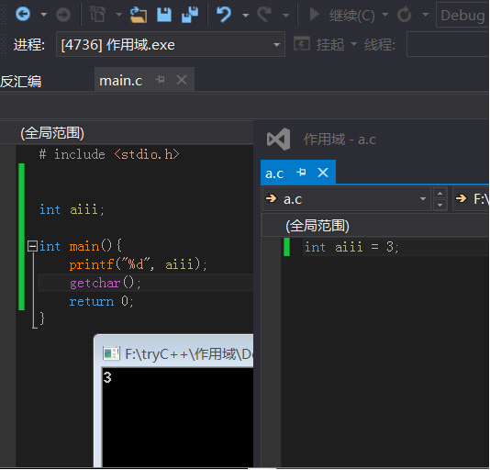
Task: Close the a.c tab
Action: [x=323, y=173]
